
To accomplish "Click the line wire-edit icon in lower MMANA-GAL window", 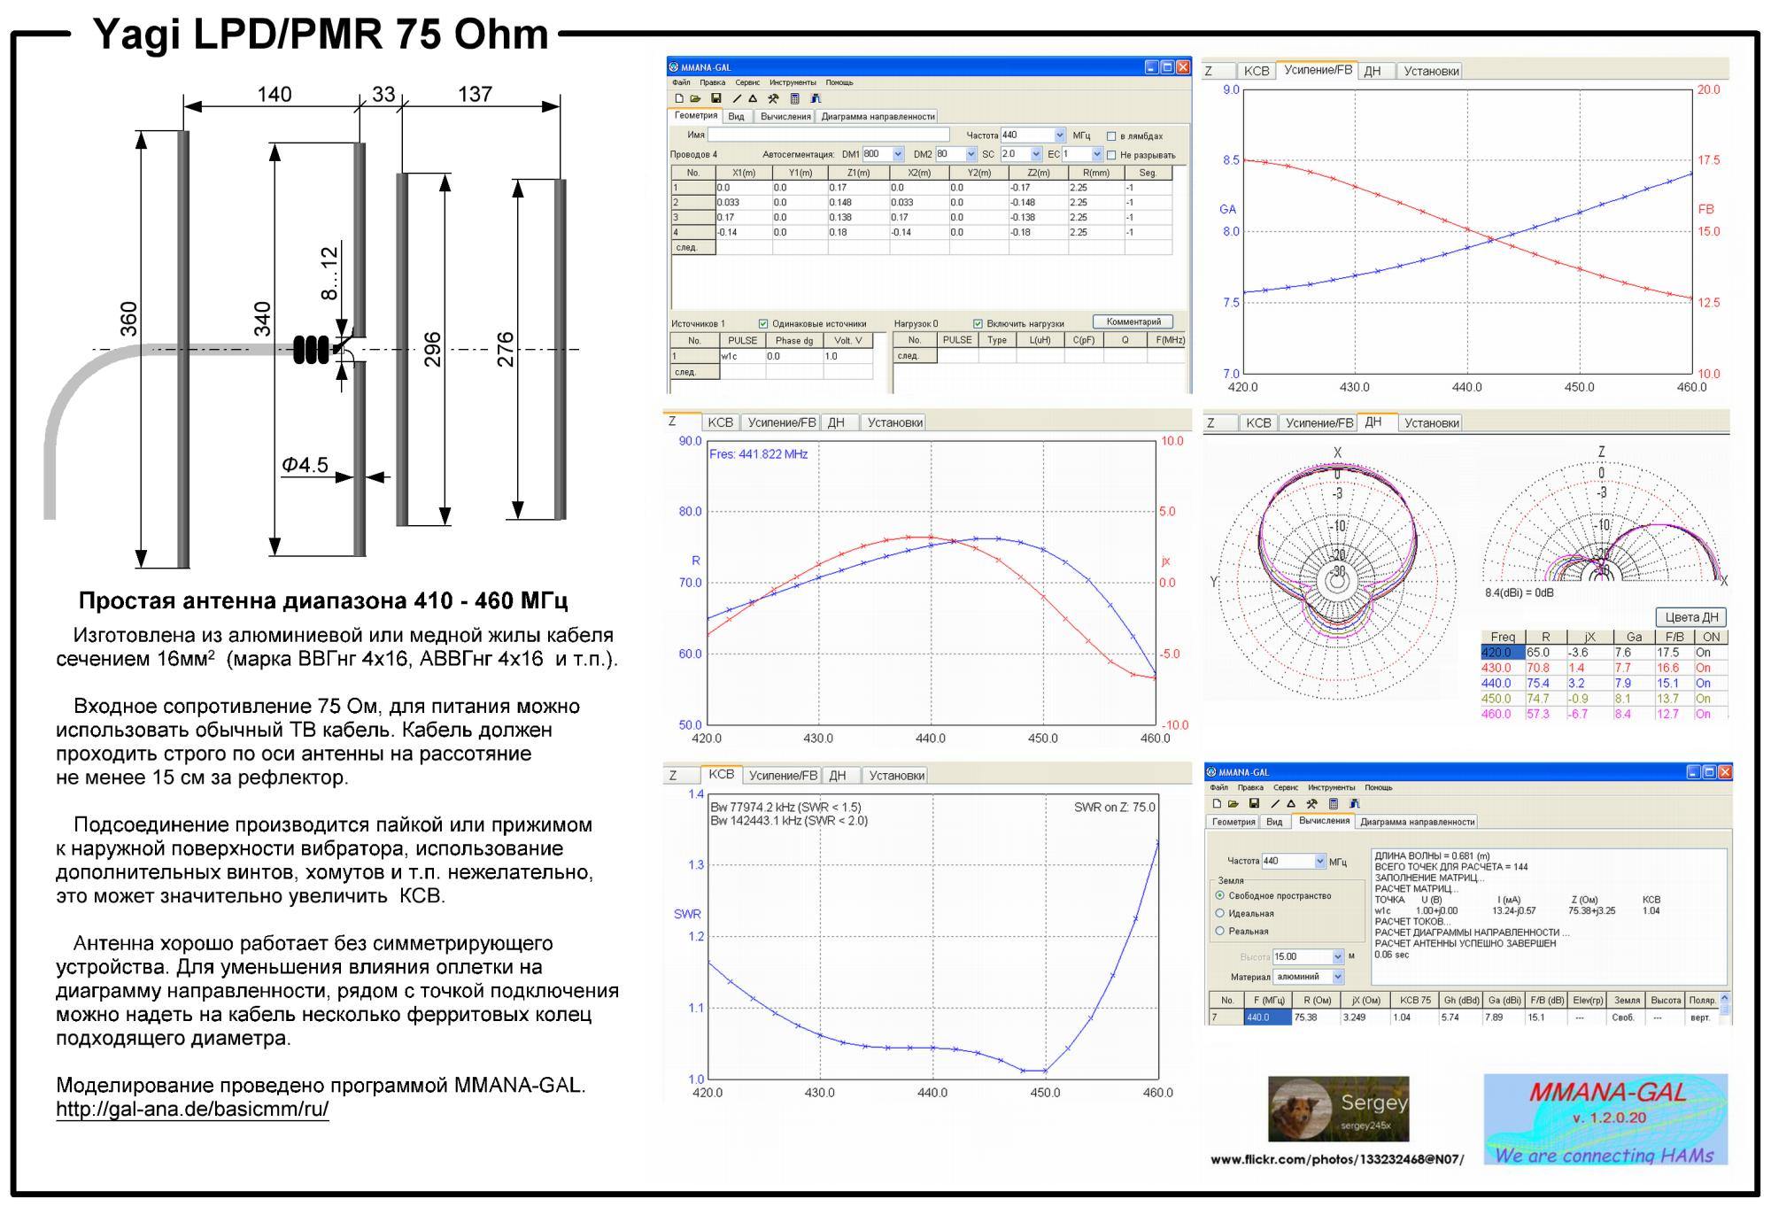I will coord(1275,804).
